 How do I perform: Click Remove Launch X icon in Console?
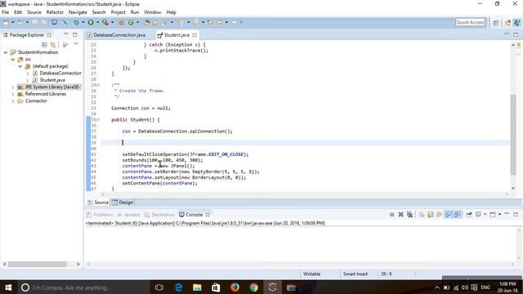pos(400,214)
